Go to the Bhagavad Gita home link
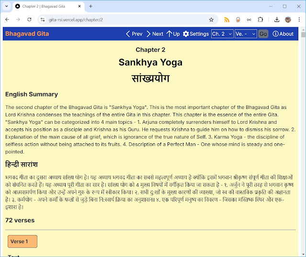 27,34
